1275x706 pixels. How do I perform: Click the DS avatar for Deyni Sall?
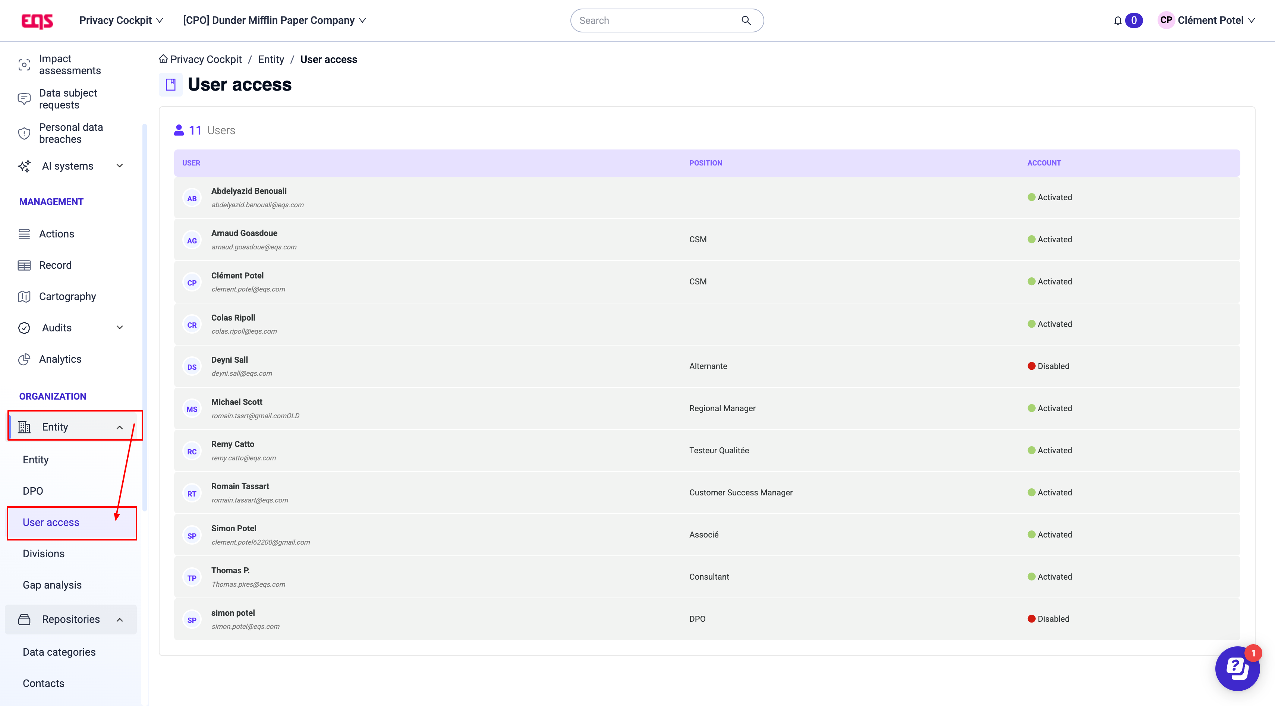(x=192, y=367)
